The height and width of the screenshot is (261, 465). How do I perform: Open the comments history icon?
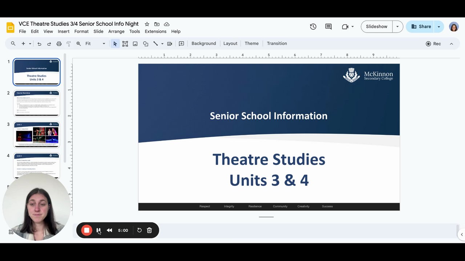tap(328, 26)
